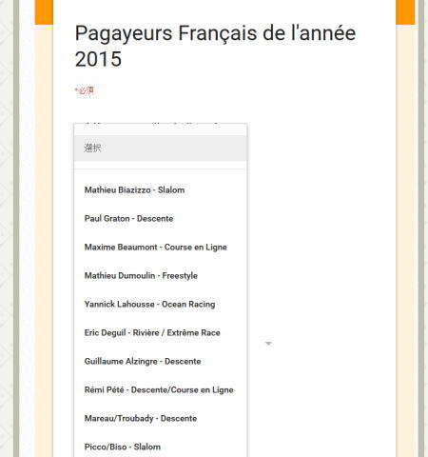Choose Guillaume Alzingre - Descente
Screen dimensions: 428x457
click(x=161, y=361)
